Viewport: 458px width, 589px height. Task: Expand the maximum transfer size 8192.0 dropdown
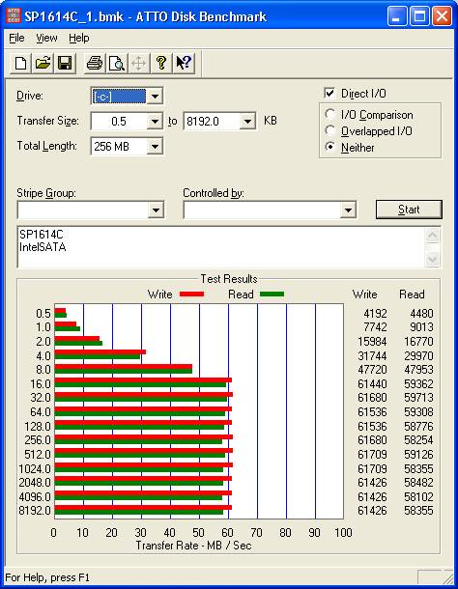coord(247,122)
